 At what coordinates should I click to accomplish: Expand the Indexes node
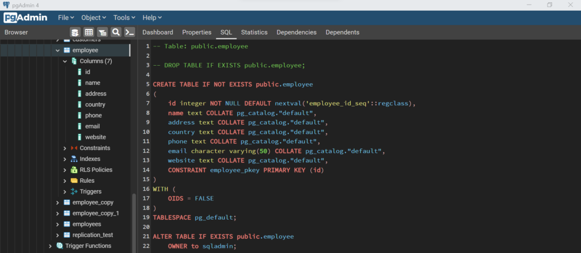point(65,158)
